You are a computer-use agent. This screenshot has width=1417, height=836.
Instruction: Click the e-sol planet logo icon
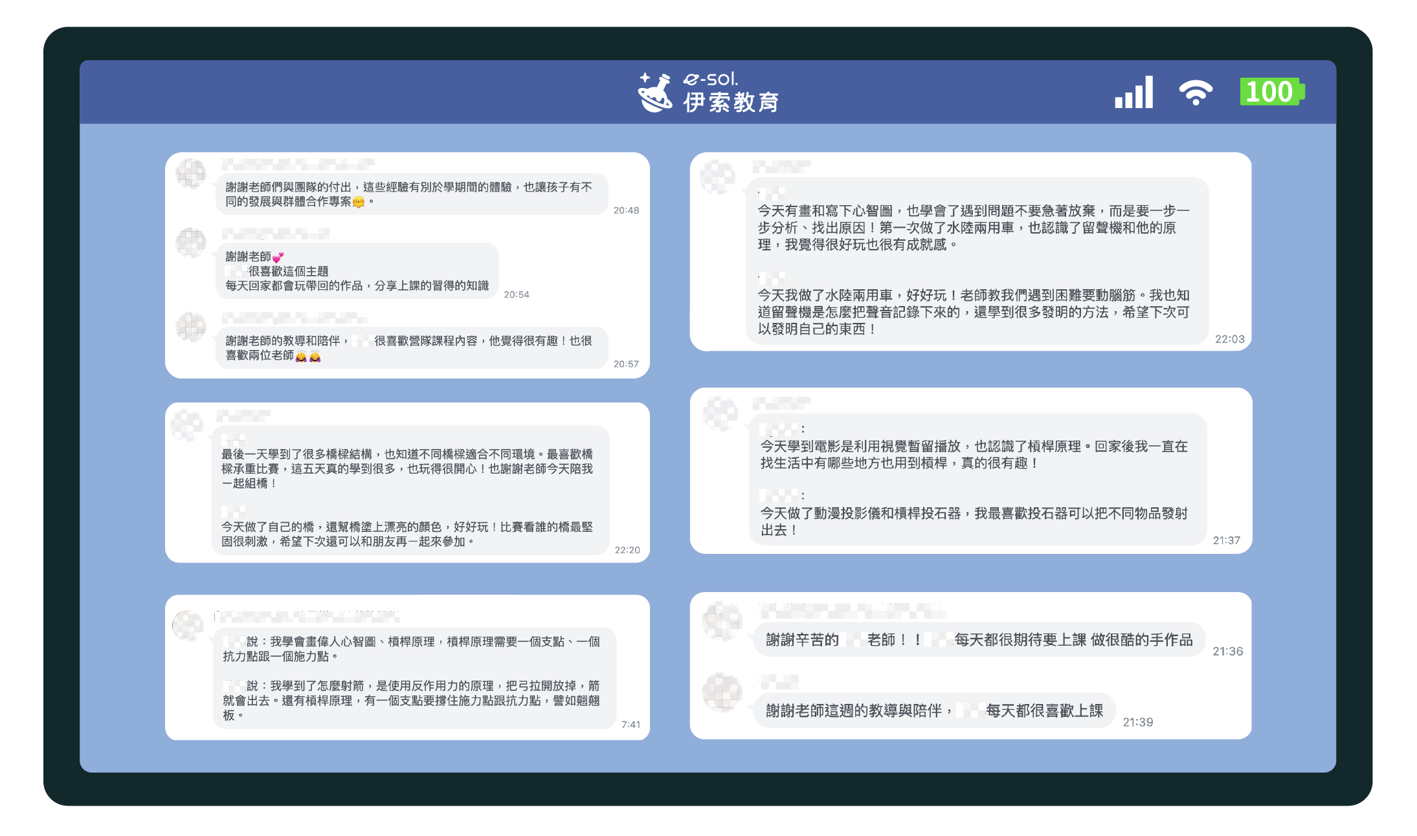[655, 93]
